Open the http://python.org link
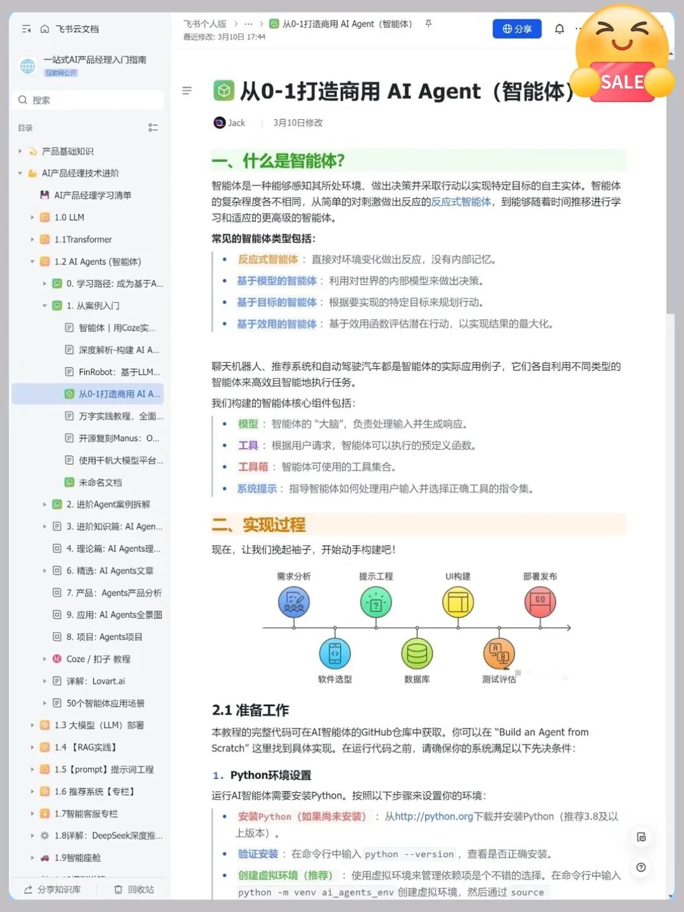The width and height of the screenshot is (684, 912). click(x=433, y=817)
